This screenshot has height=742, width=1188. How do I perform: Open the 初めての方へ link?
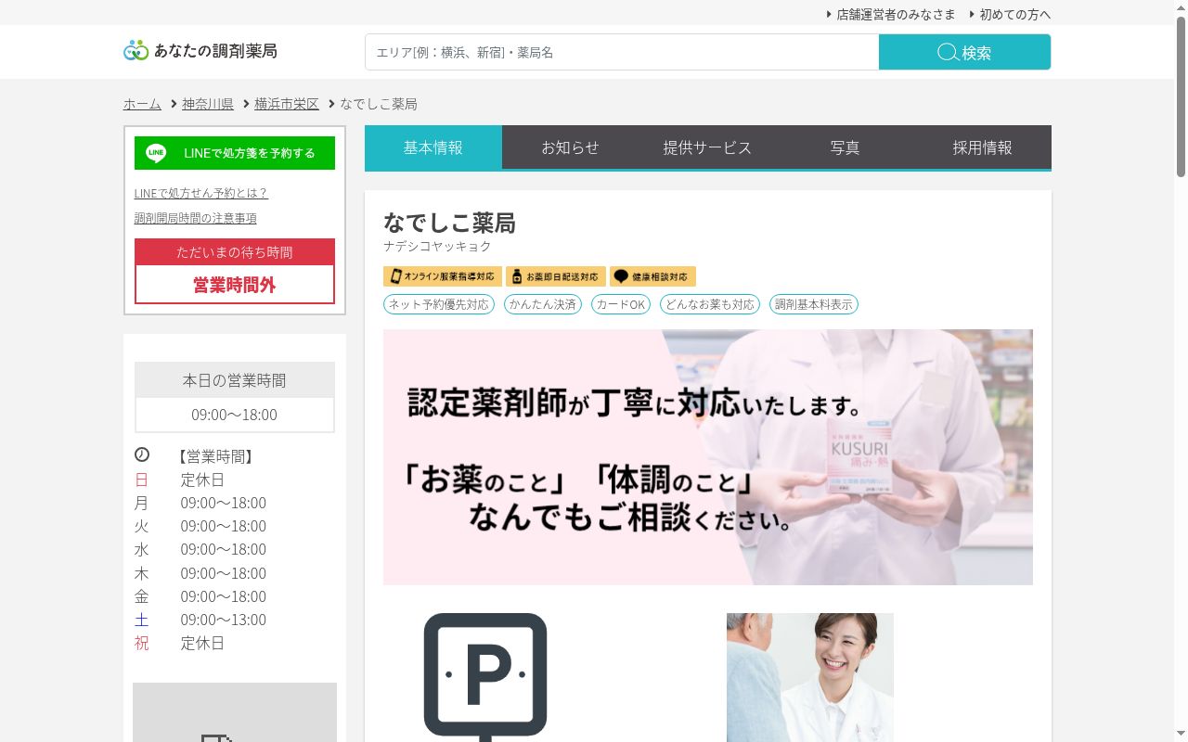click(1015, 14)
